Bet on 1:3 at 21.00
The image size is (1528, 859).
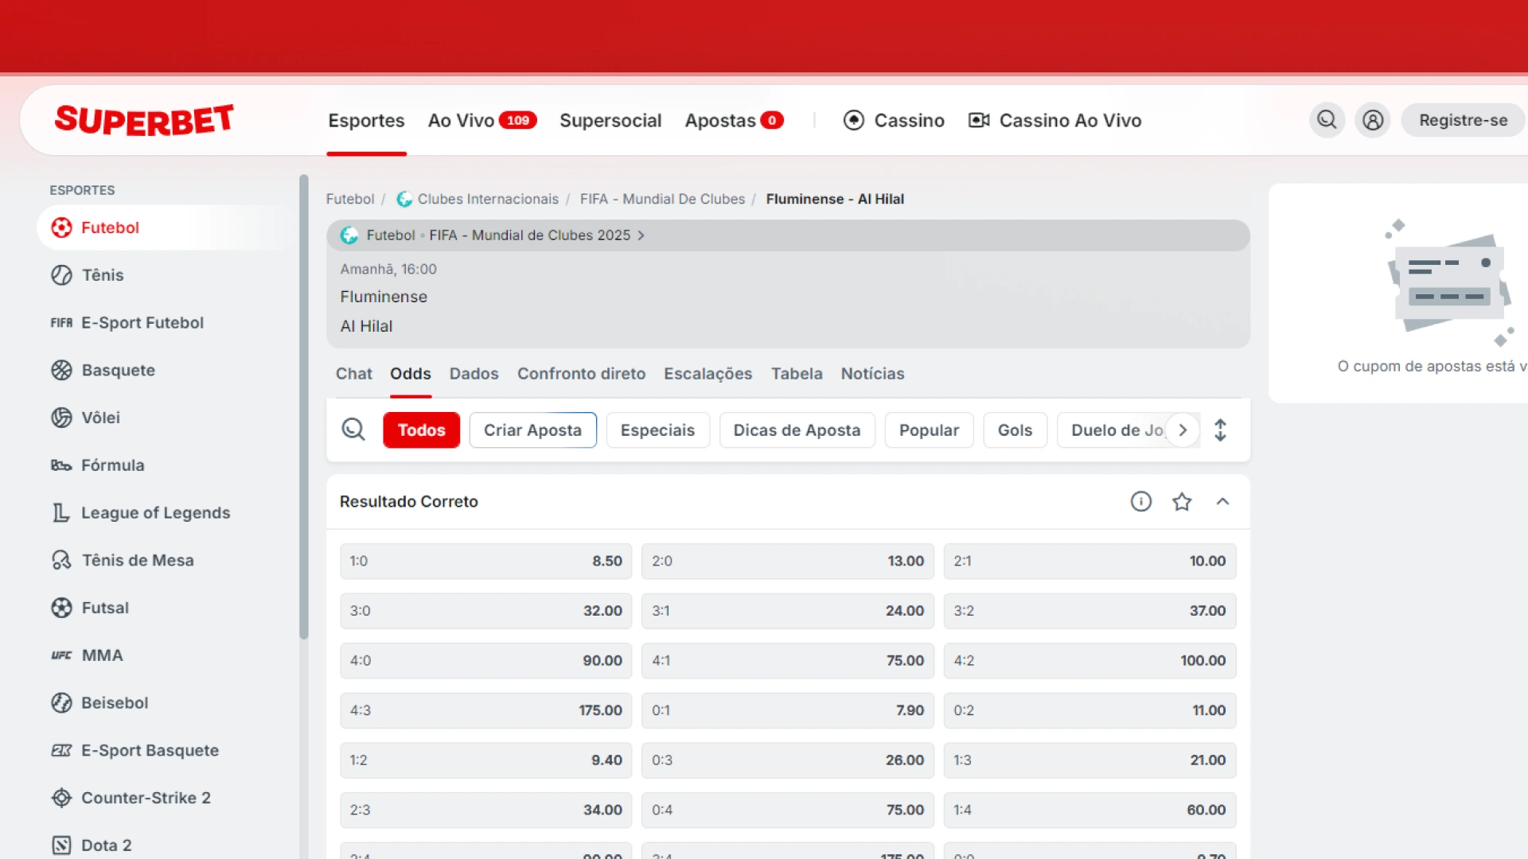pyautogui.click(x=1089, y=760)
